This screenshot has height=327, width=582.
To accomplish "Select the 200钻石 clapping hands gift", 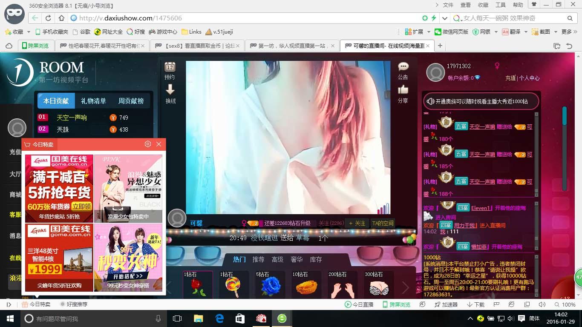I will [x=343, y=284].
